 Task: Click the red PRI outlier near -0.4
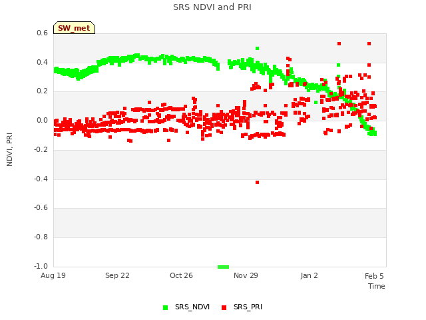click(258, 182)
